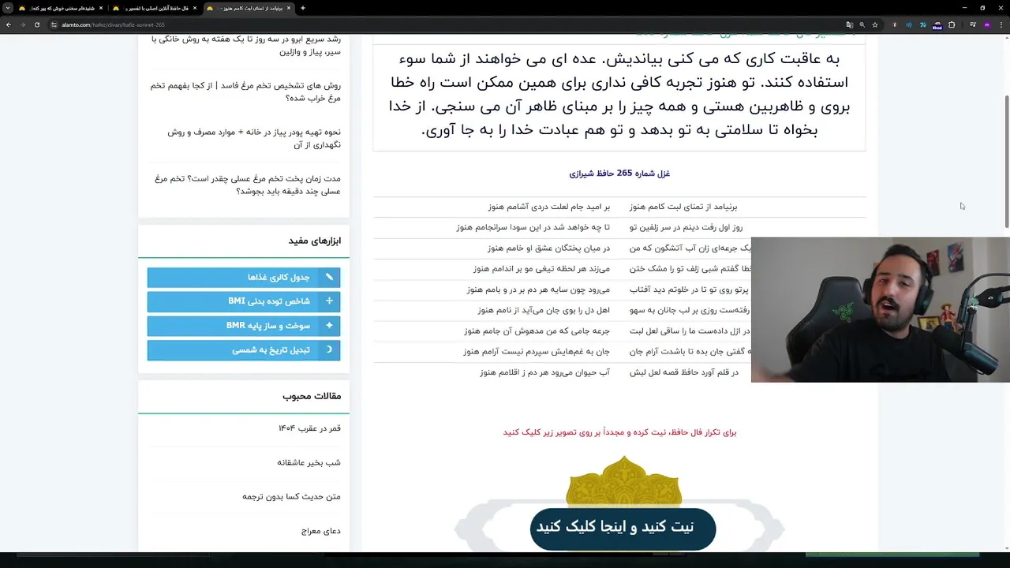
Task: Click verse 'برنیامد از تمنای لبت کامم هنوز'
Action: point(683,207)
